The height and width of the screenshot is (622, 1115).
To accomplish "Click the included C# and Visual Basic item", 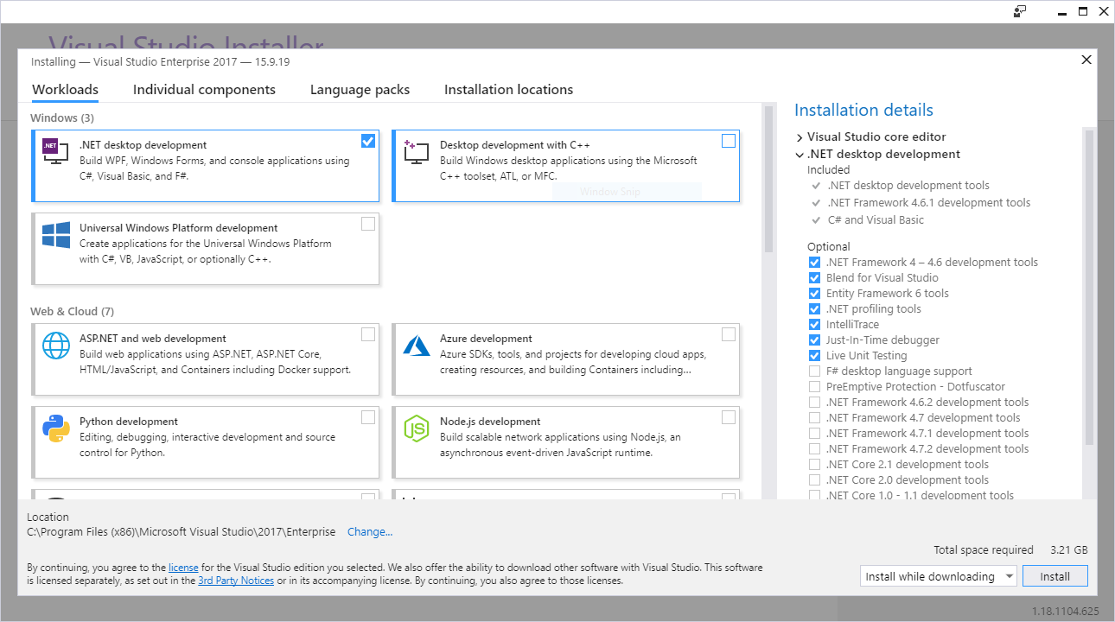I will point(876,220).
